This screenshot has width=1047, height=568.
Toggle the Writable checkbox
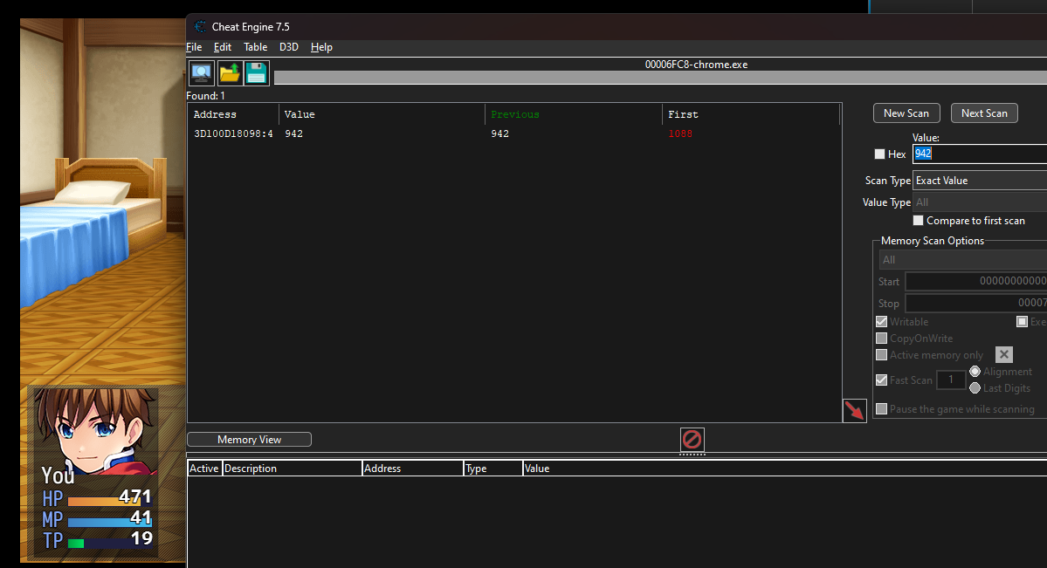tap(881, 322)
